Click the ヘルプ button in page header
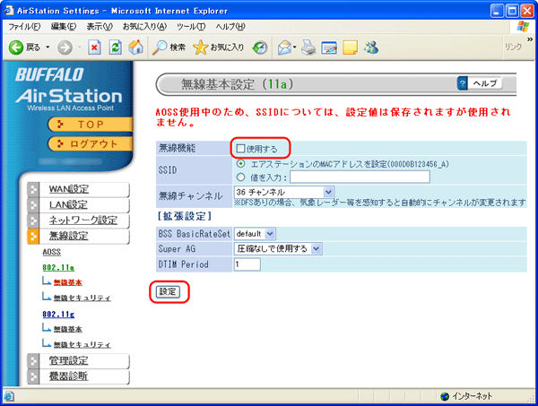 (480, 83)
